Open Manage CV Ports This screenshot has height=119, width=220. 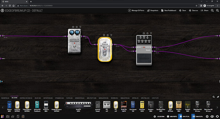pos(136,11)
